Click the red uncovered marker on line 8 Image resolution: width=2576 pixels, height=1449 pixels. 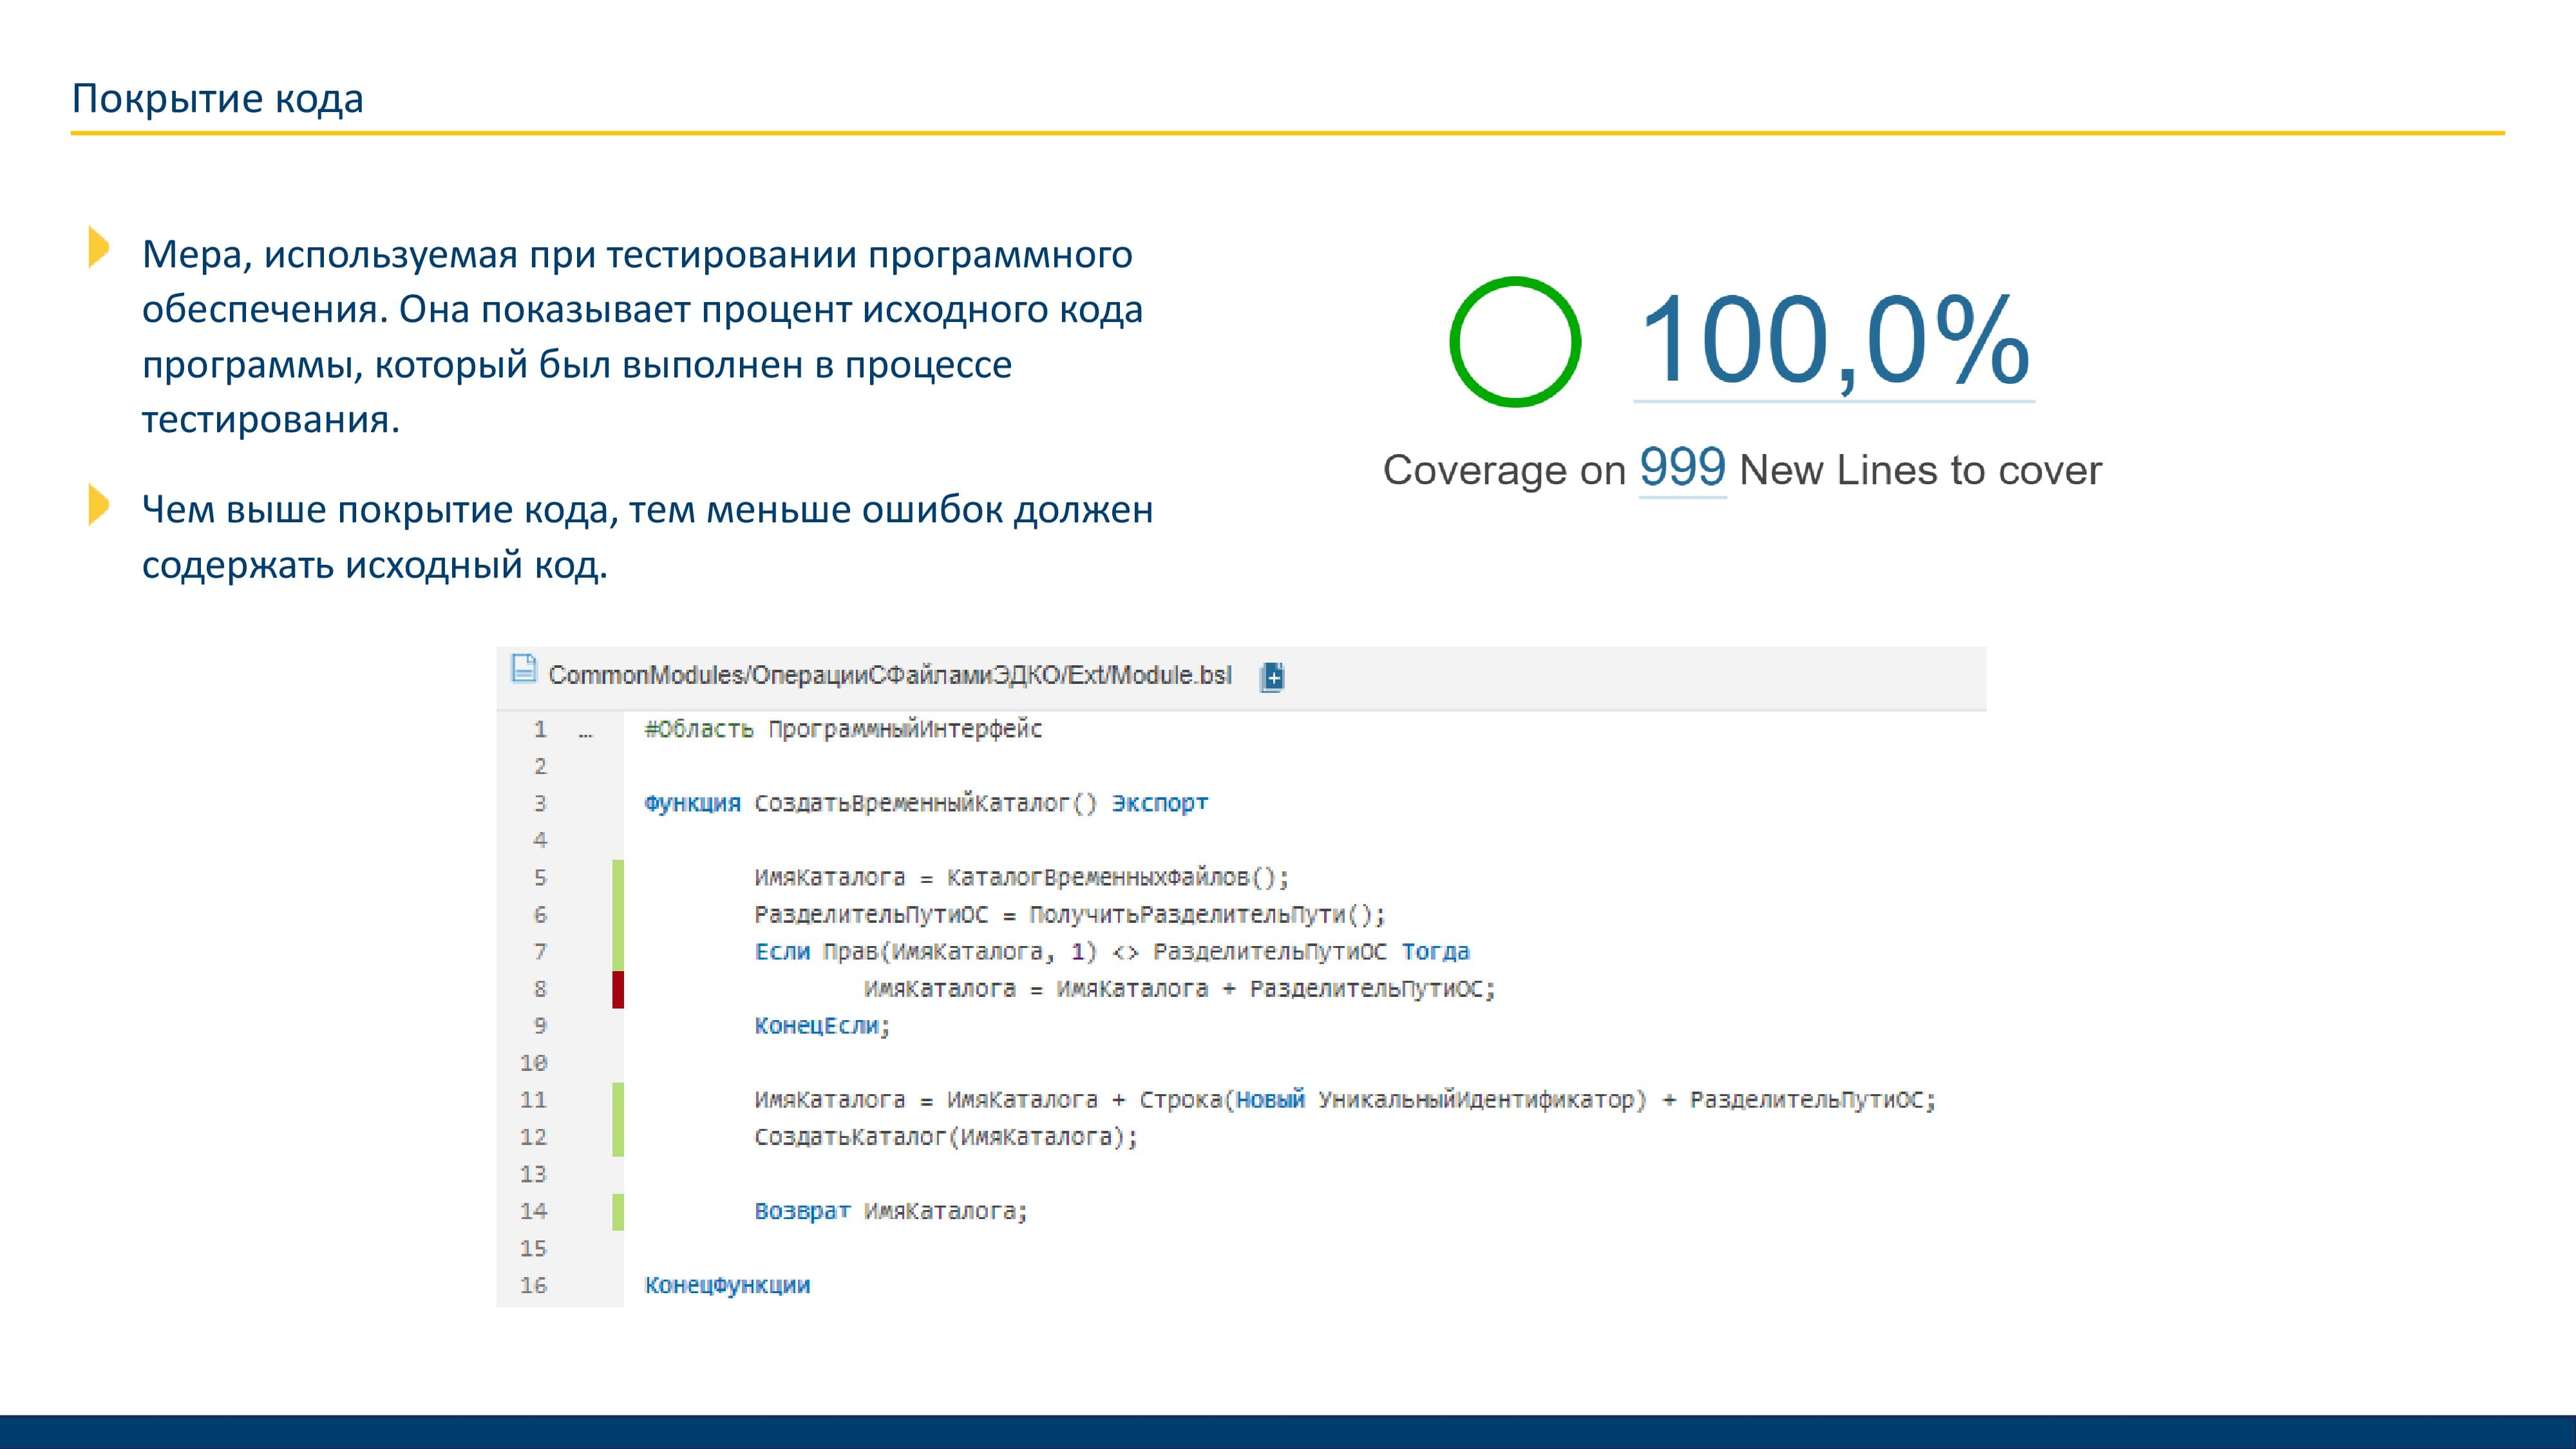(x=618, y=989)
